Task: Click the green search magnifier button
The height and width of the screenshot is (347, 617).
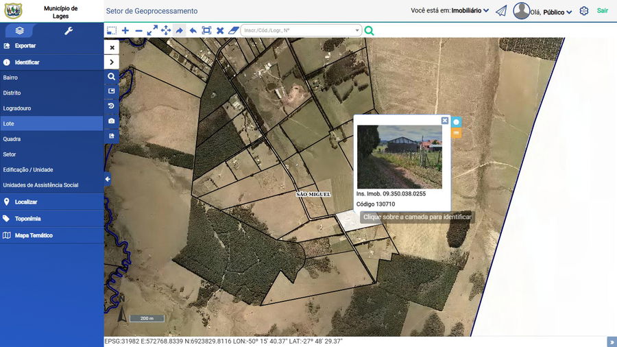Action: tap(370, 31)
